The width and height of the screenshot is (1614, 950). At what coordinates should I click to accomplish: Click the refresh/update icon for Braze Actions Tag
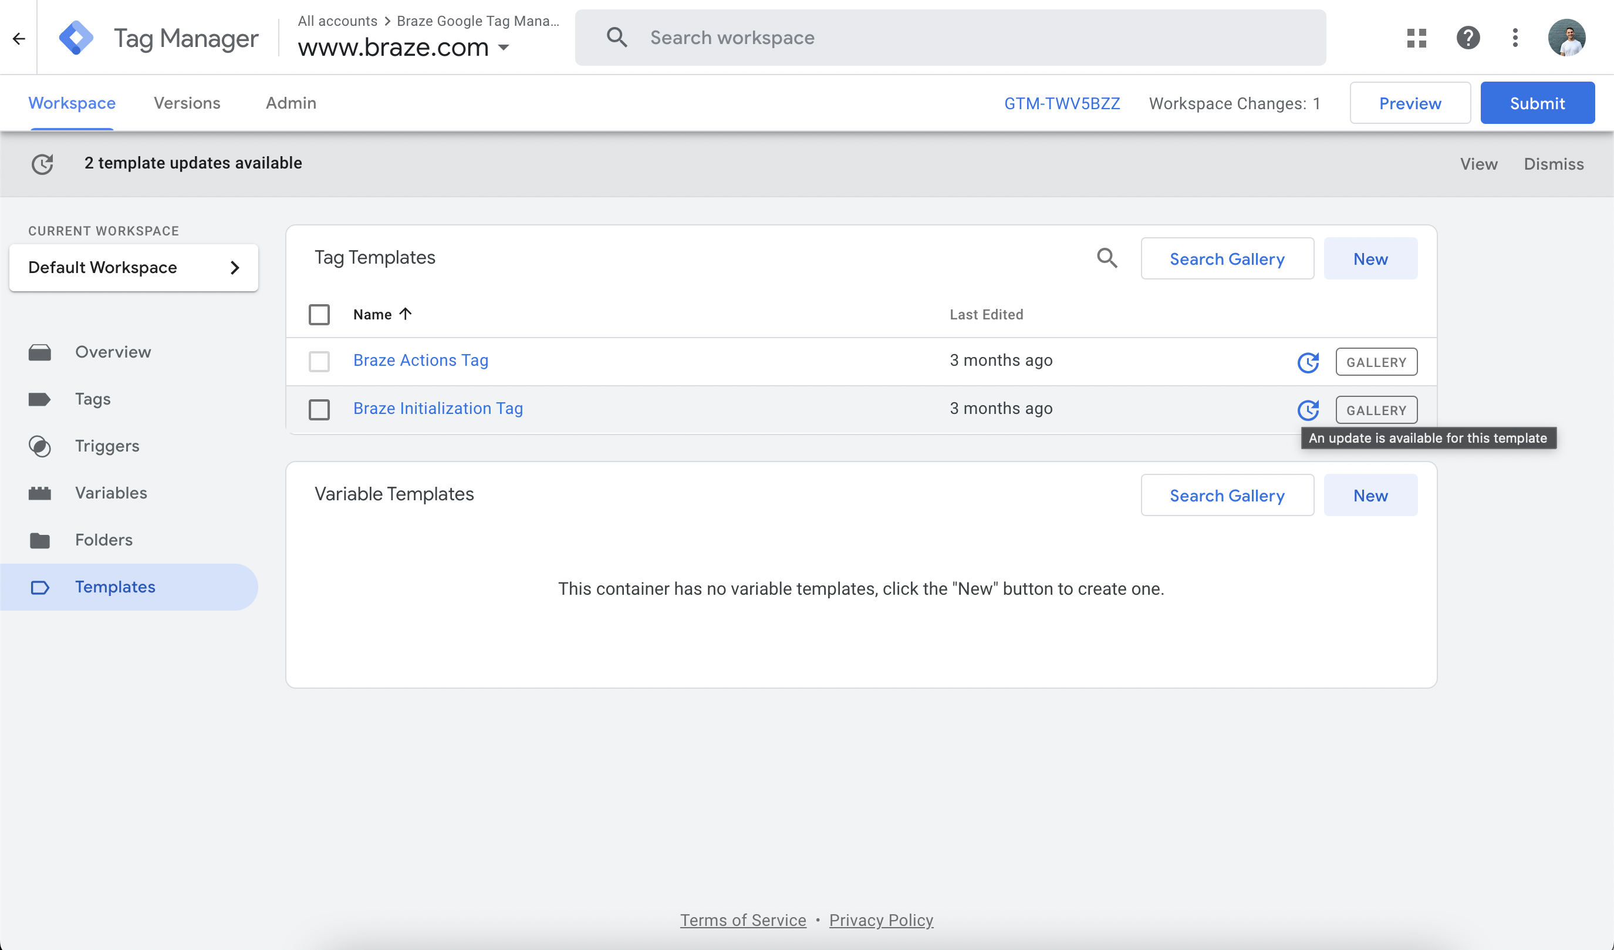[x=1309, y=361]
